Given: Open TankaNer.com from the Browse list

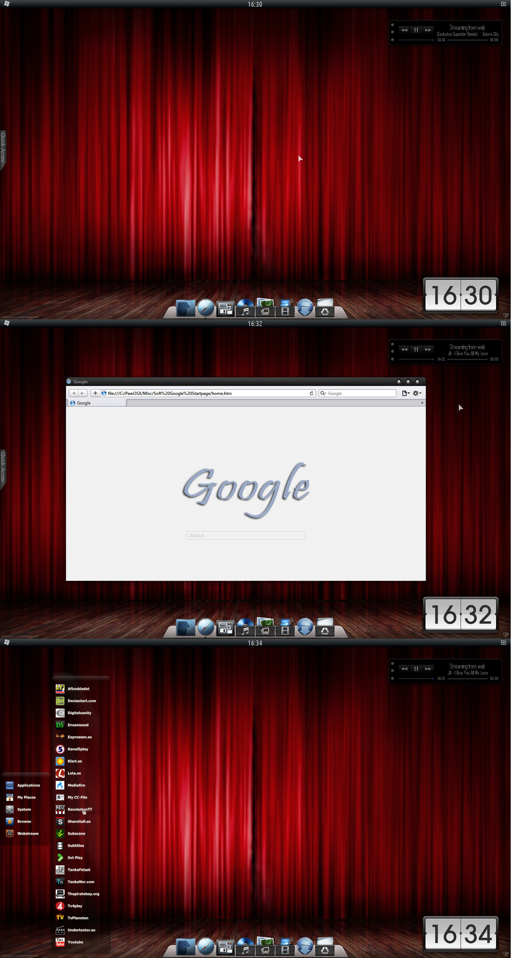Looking at the screenshot, I should click(x=75, y=882).
